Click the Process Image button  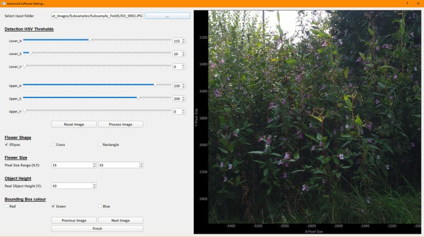(x=121, y=124)
